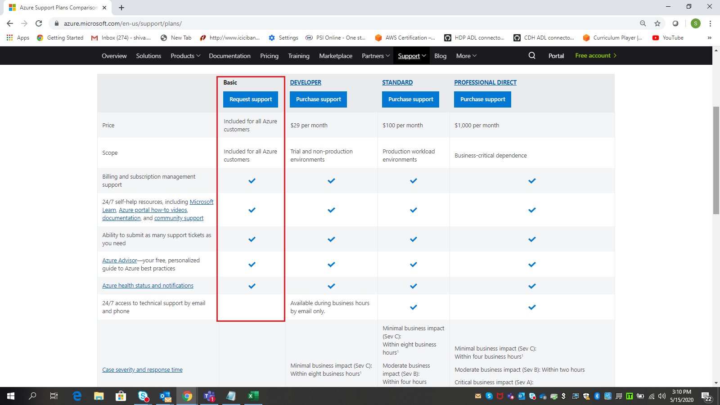Open the DEVELOPER plan link
Viewport: 720px width, 405px height.
click(306, 82)
